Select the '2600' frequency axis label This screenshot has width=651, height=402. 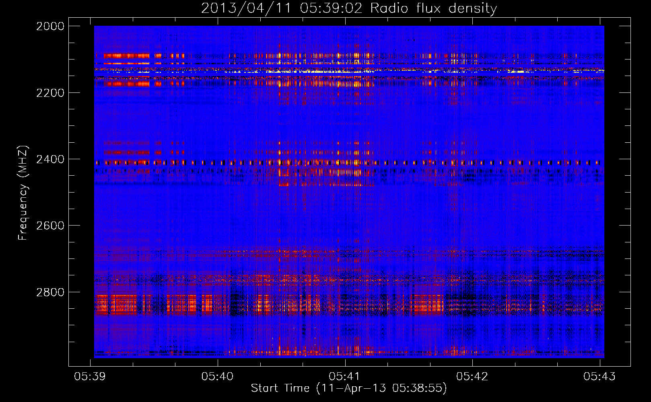tap(50, 226)
